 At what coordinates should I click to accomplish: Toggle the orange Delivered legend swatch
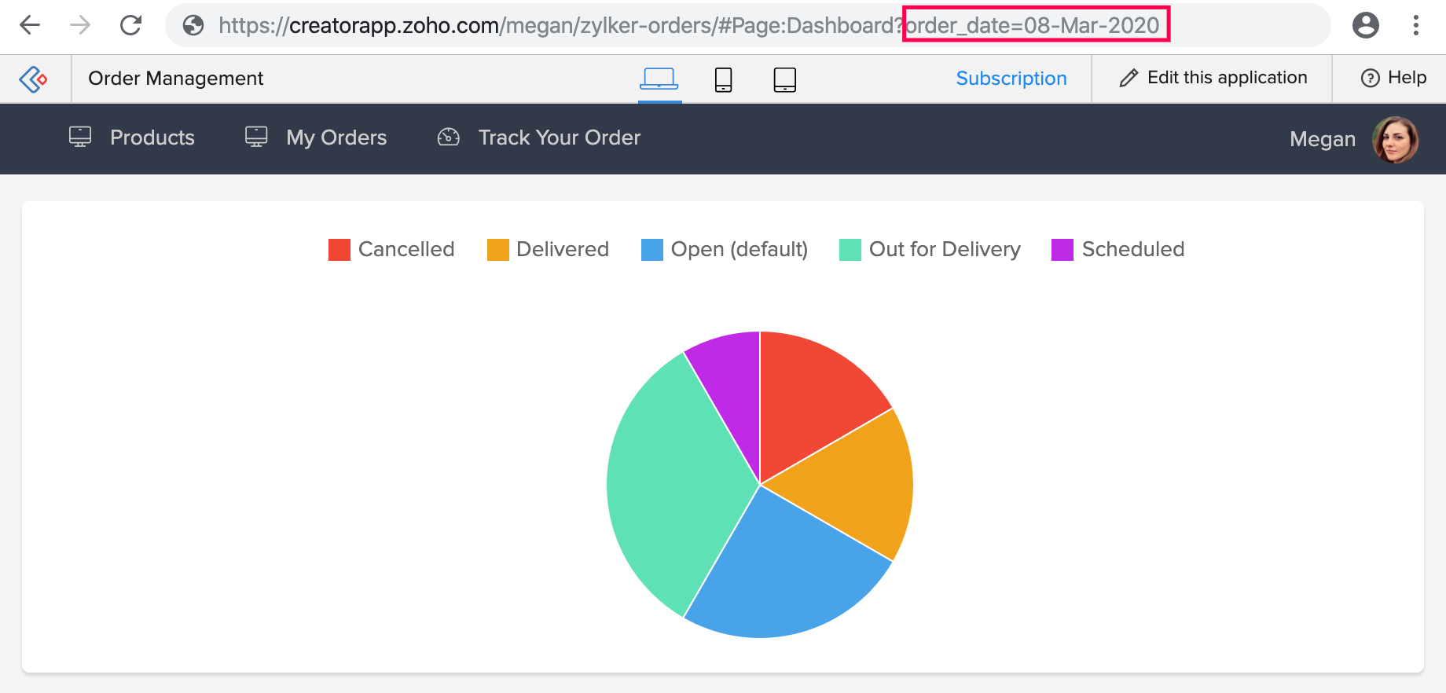click(498, 250)
